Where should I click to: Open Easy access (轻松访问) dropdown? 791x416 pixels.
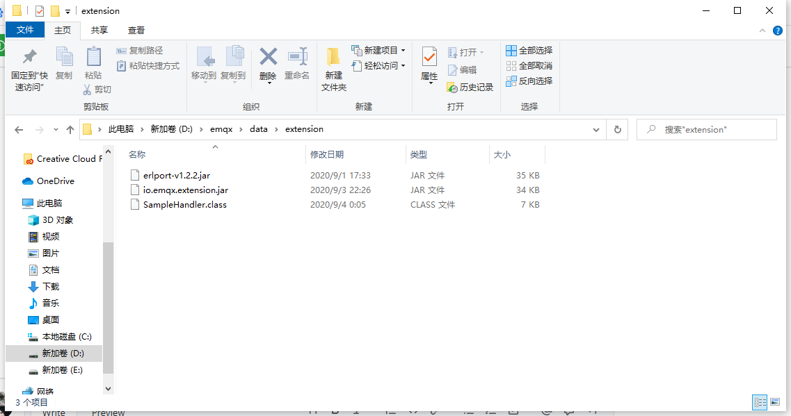coord(378,65)
